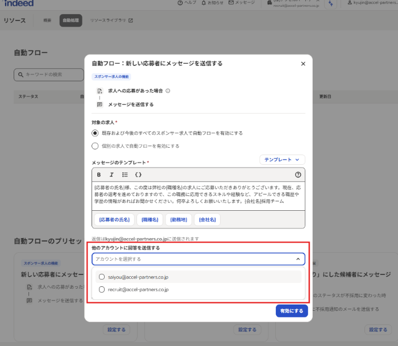Click the curly braces variable icon
The image size is (398, 346).
click(x=138, y=174)
